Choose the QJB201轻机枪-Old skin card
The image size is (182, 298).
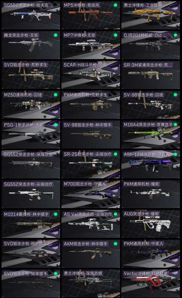(151, 45)
